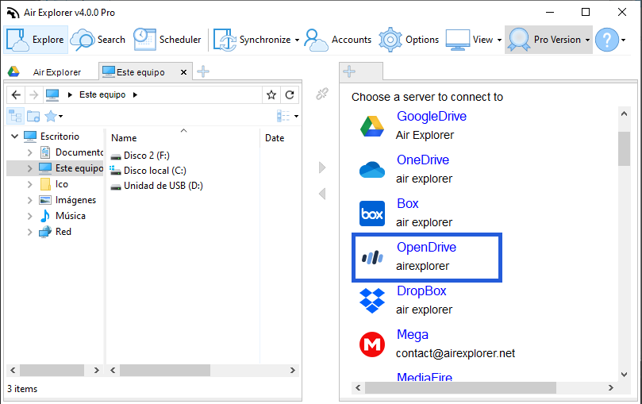Viewport: 642px width, 404px height.
Task: Click the help question mark icon
Action: (x=607, y=40)
